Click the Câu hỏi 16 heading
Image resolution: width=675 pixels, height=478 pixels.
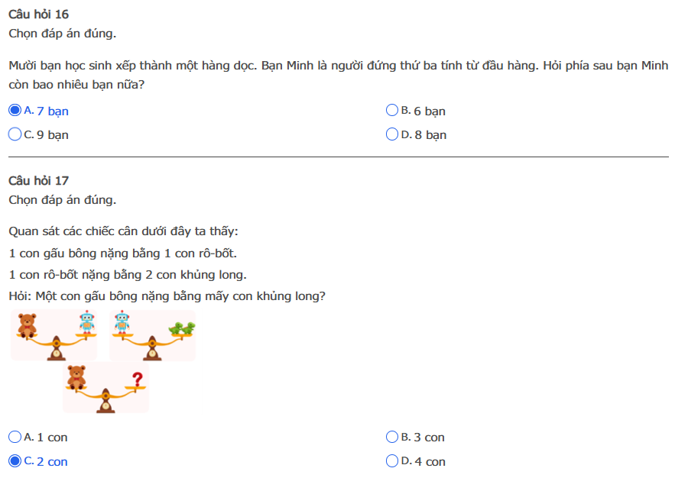(x=38, y=15)
